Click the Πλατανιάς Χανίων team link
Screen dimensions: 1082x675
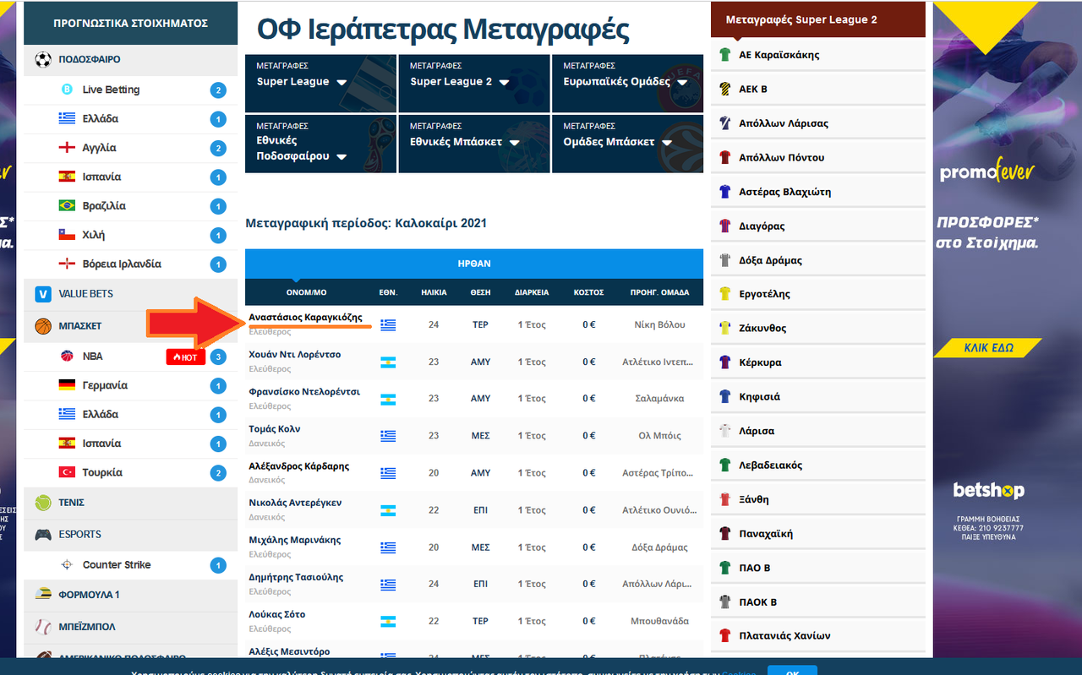tap(784, 635)
